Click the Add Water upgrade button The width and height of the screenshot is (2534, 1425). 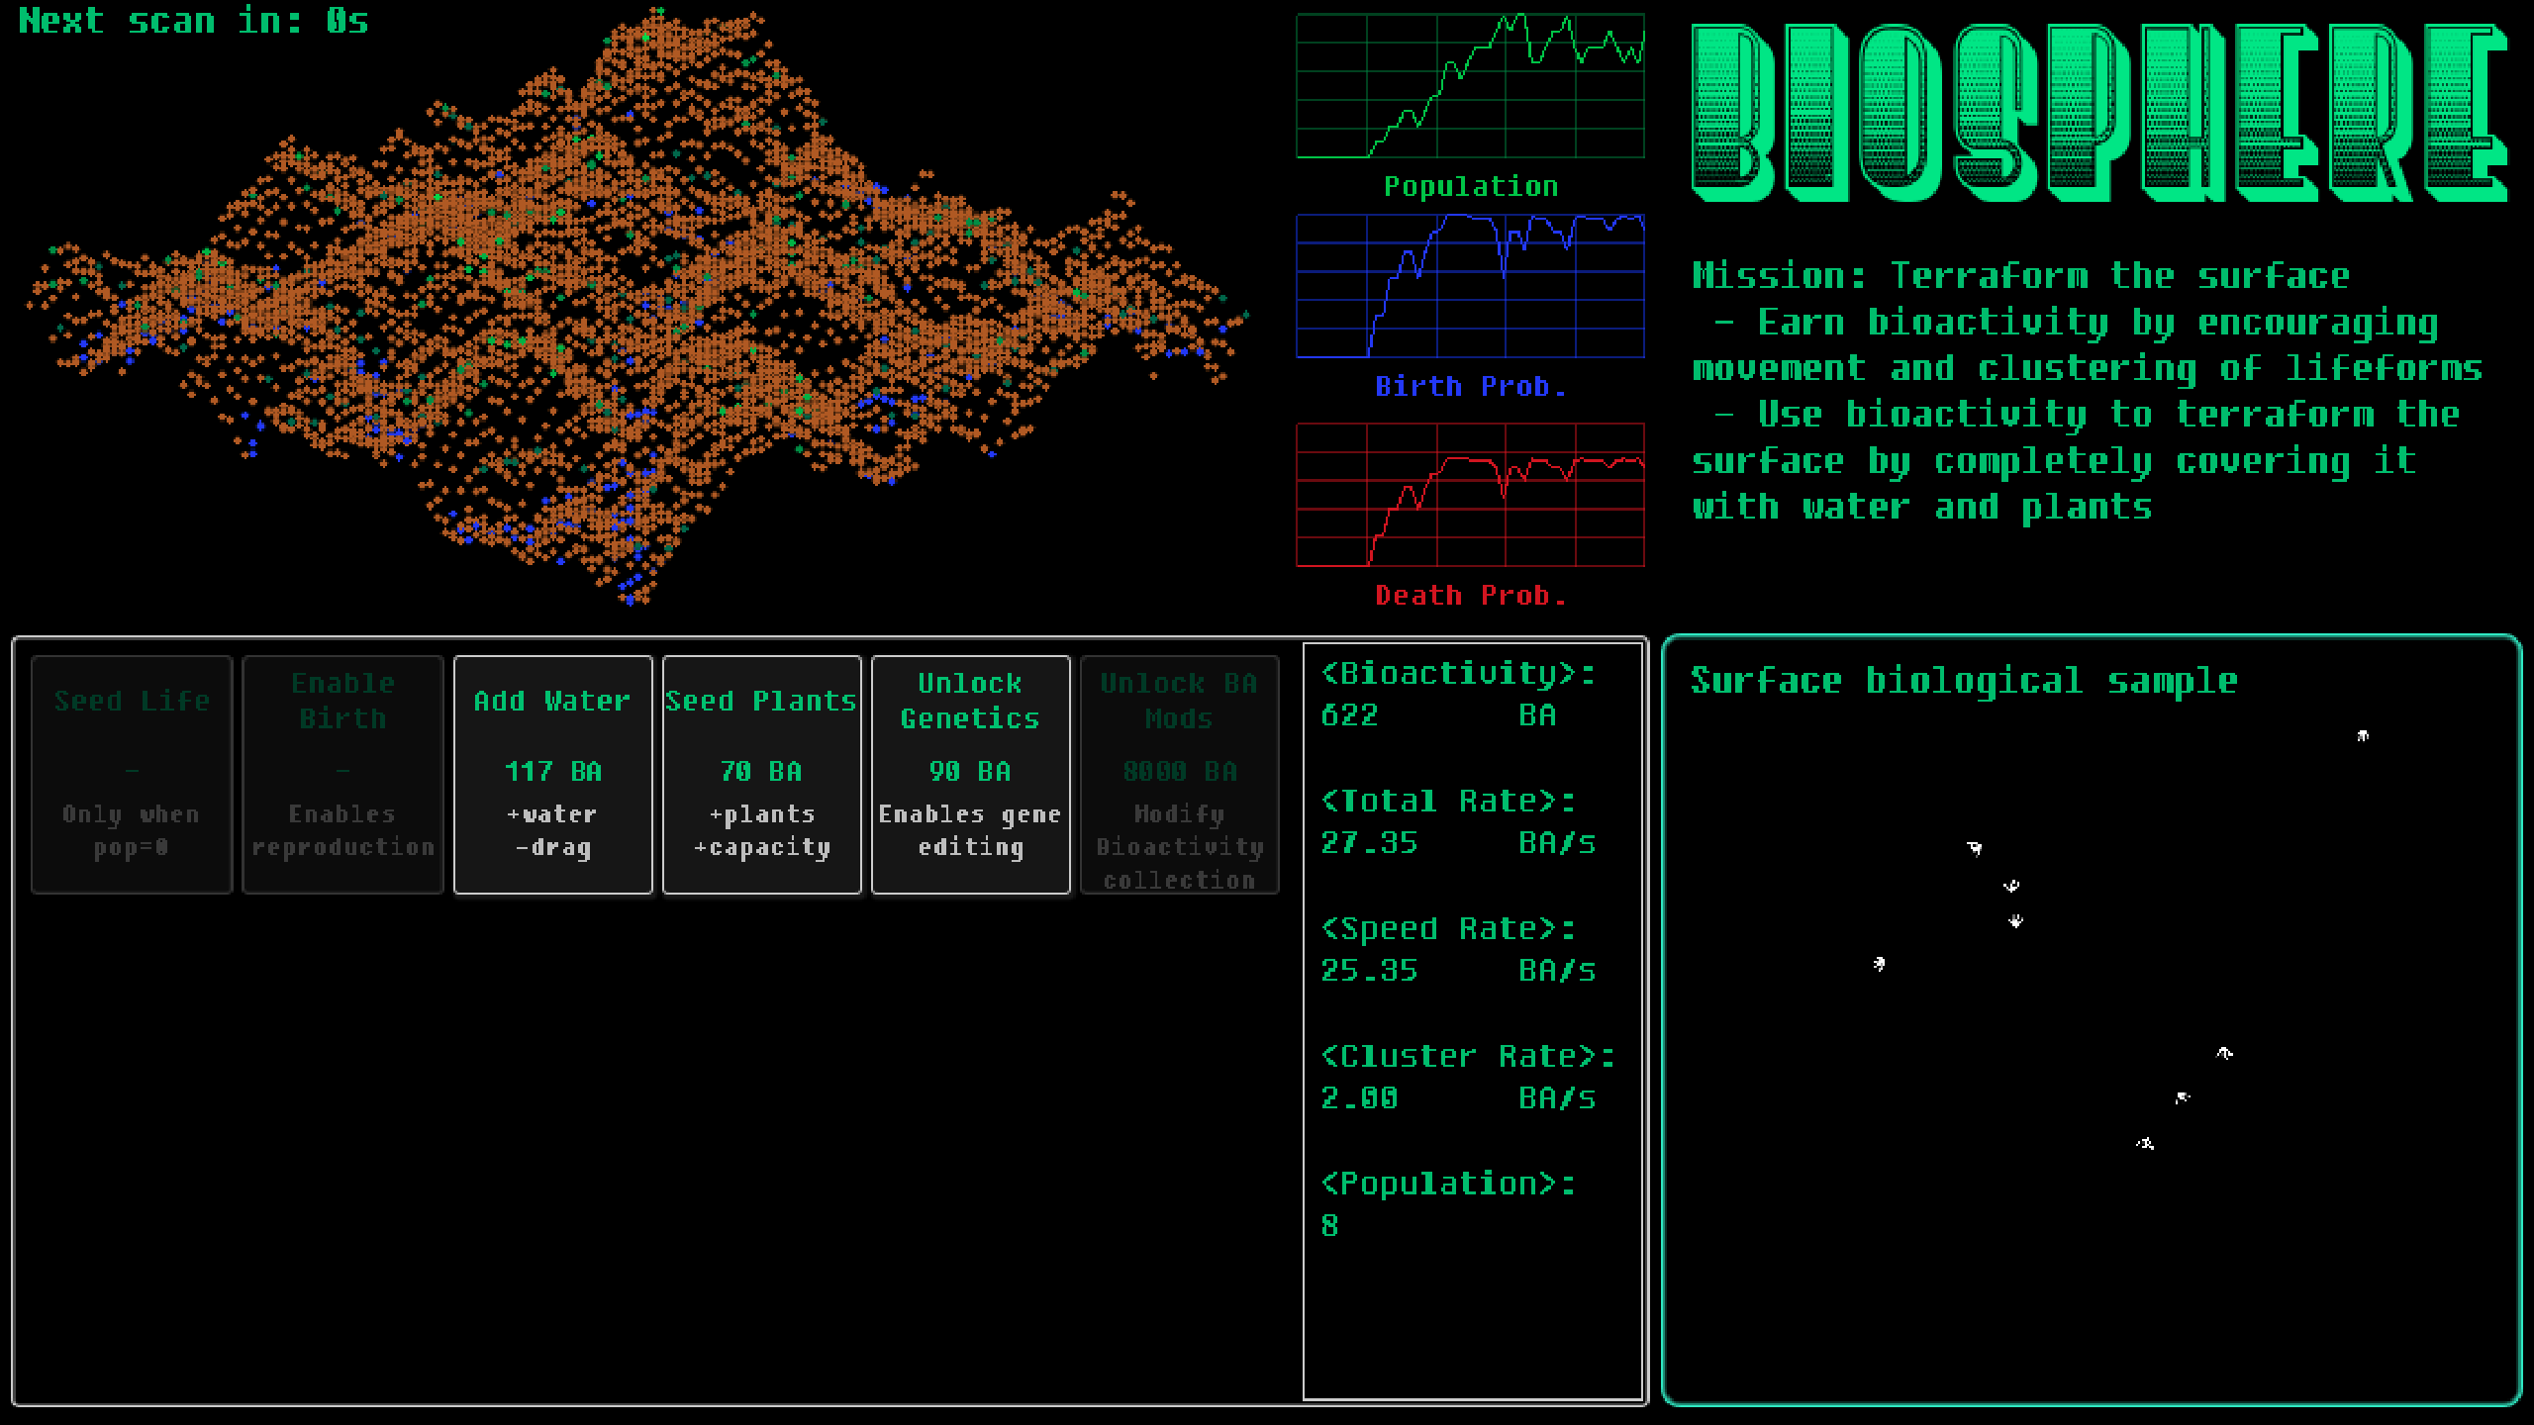pyautogui.click(x=552, y=774)
